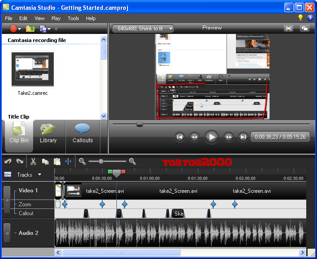Click the Paste clipboard icon
Screen dimensions: 317x259
pyautogui.click(x=57, y=161)
